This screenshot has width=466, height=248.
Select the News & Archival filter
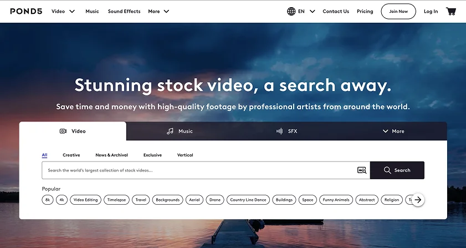112,155
